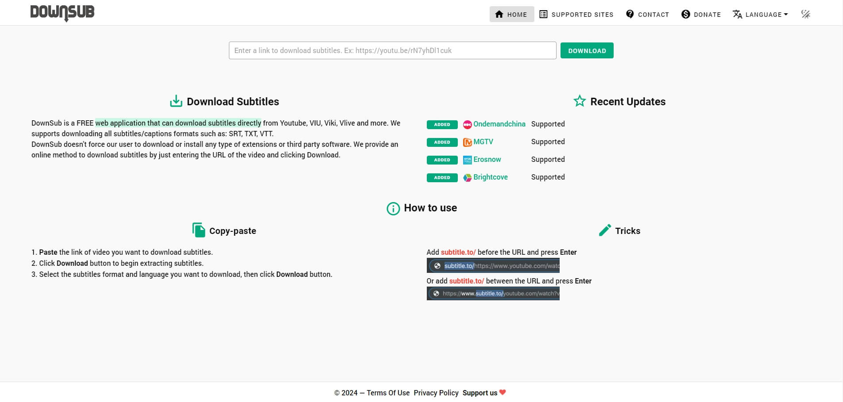Open the Donate page
The image size is (843, 402).
[x=701, y=14]
